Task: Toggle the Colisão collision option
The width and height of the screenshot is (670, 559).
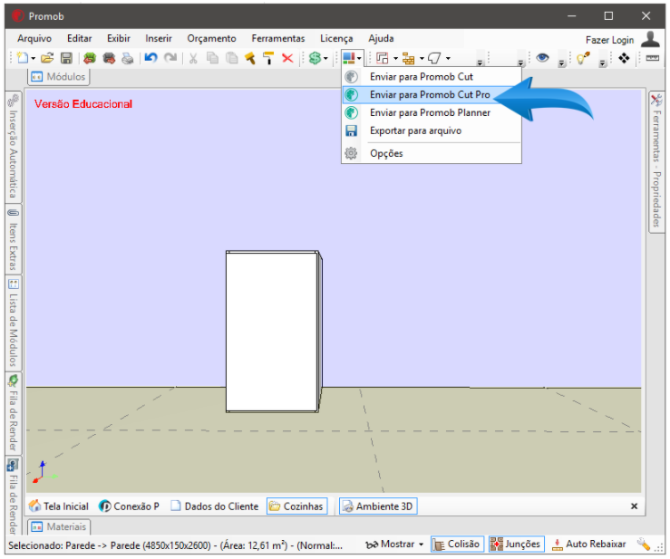Action: point(457,545)
